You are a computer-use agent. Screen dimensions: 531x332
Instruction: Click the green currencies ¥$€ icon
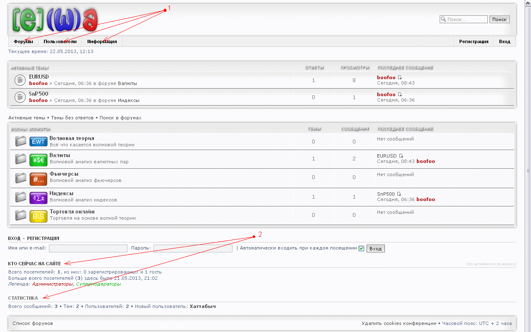pyautogui.click(x=38, y=160)
